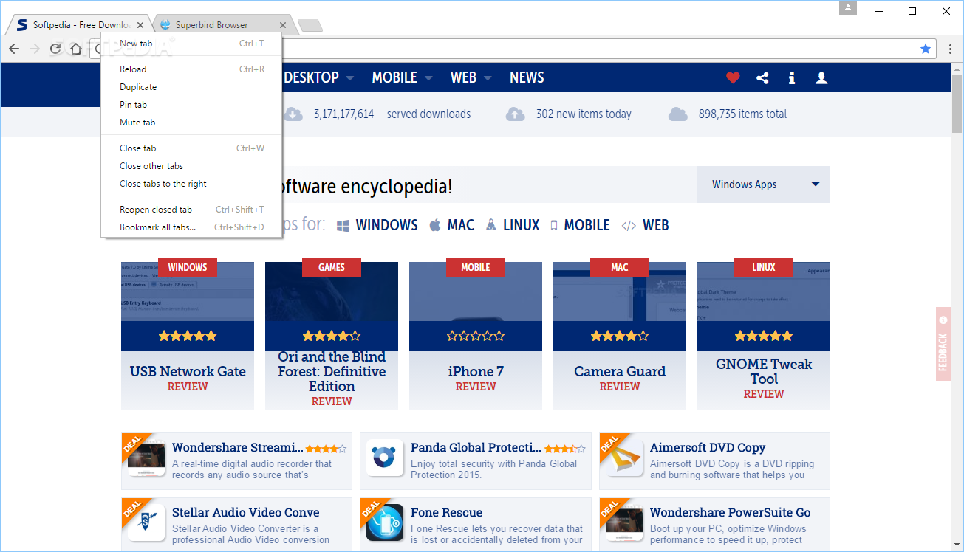Select Mute tab in context menu
The image size is (964, 552).
[x=191, y=123]
